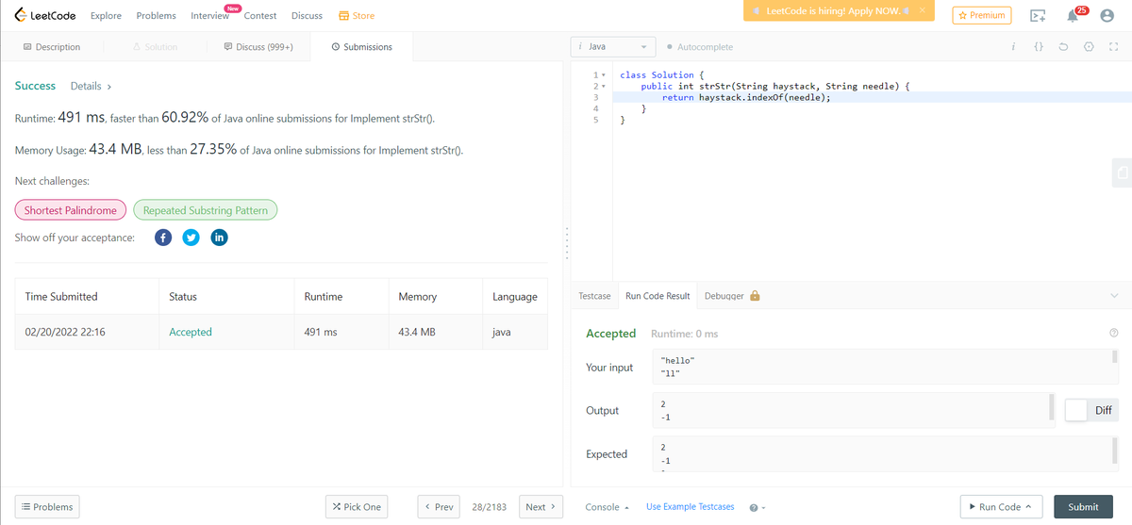The width and height of the screenshot is (1132, 525).
Task: Go to Problems in the top navigation
Action: point(156,16)
